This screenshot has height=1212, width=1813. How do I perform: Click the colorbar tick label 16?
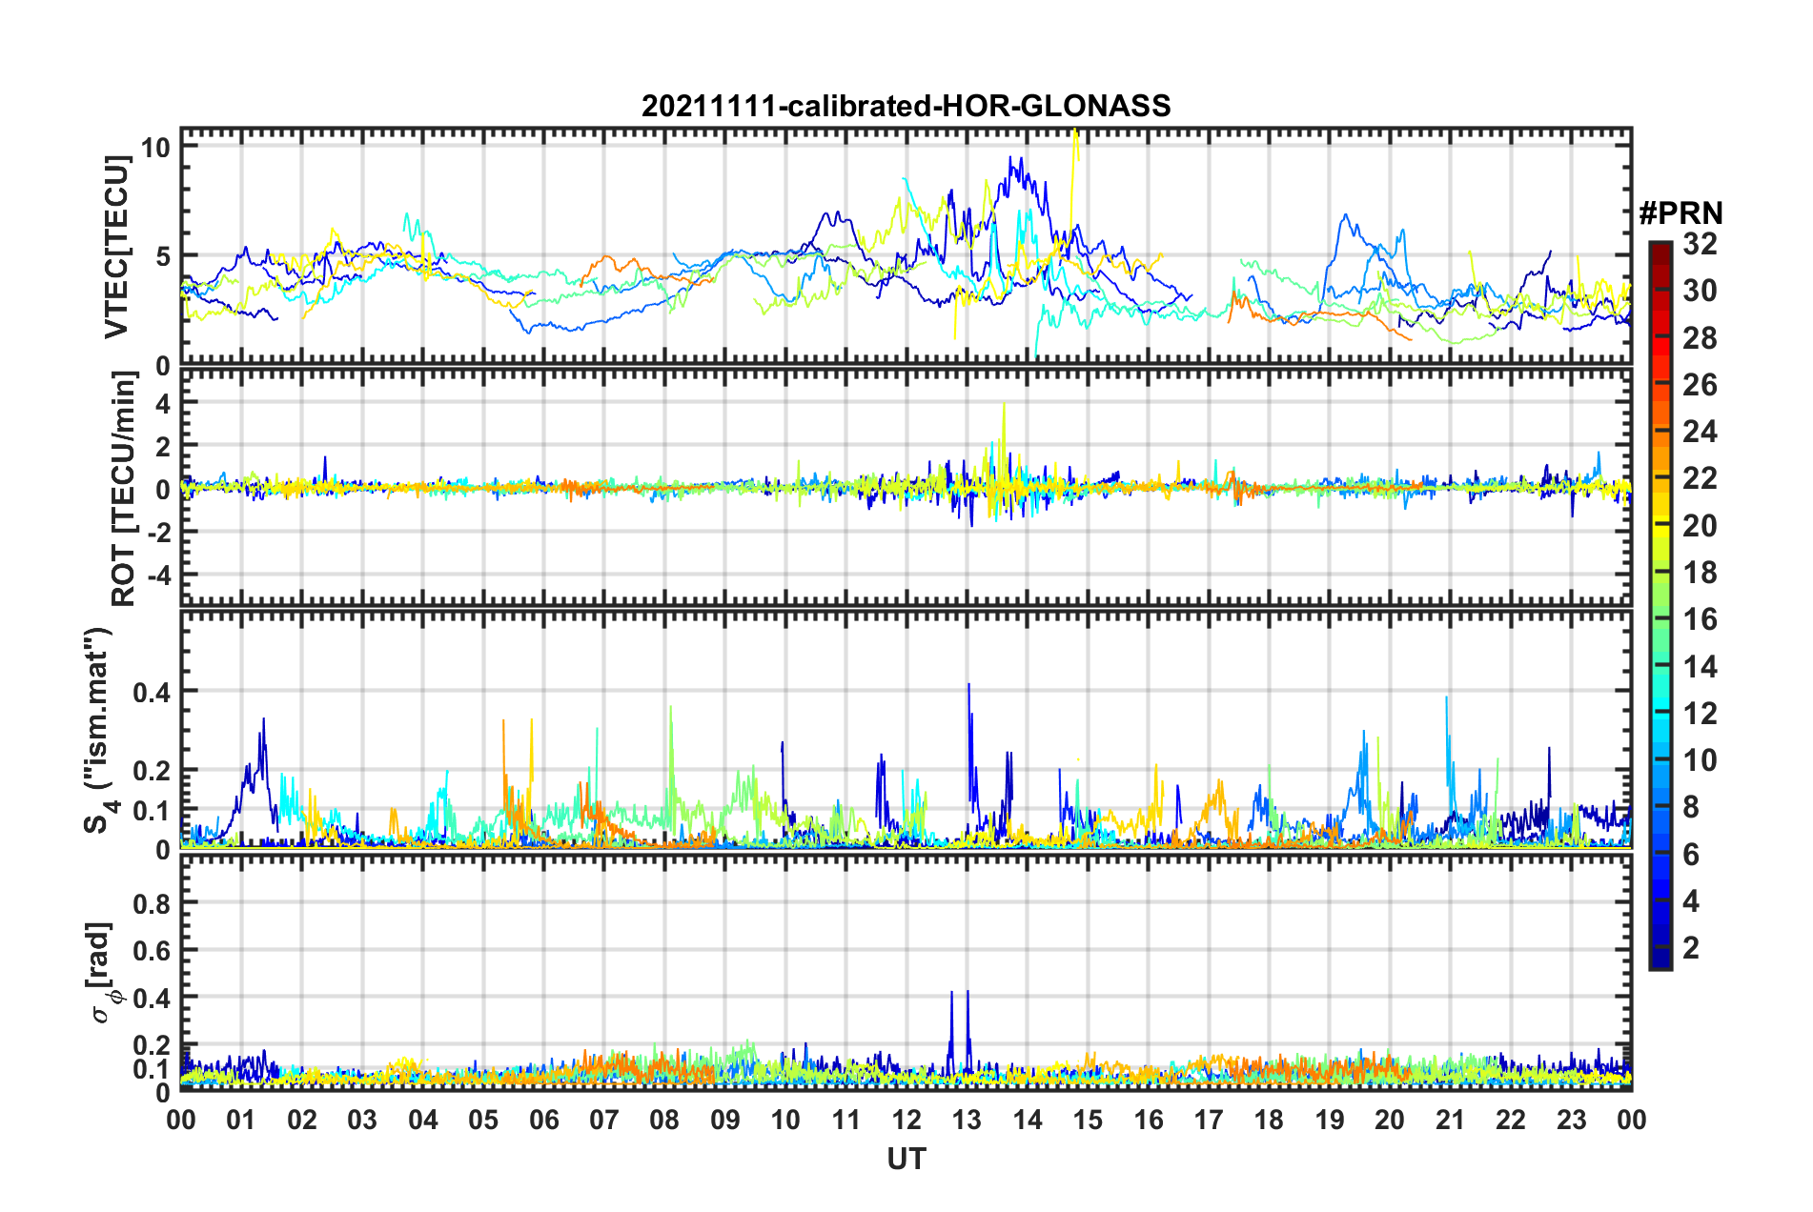[x=1700, y=619]
